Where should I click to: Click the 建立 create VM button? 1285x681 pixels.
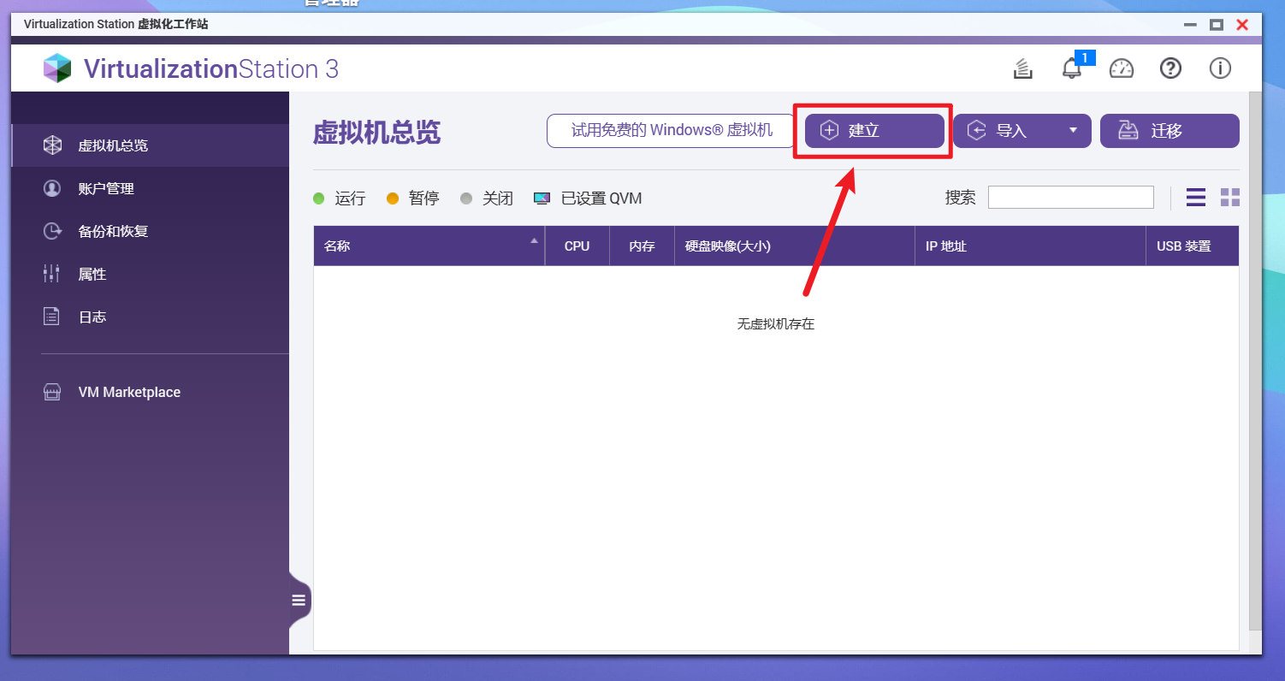[x=874, y=131]
